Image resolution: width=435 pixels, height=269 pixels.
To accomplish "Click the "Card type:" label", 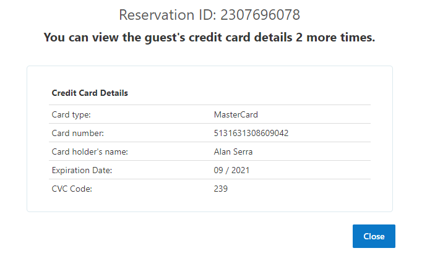I will tap(71, 114).
